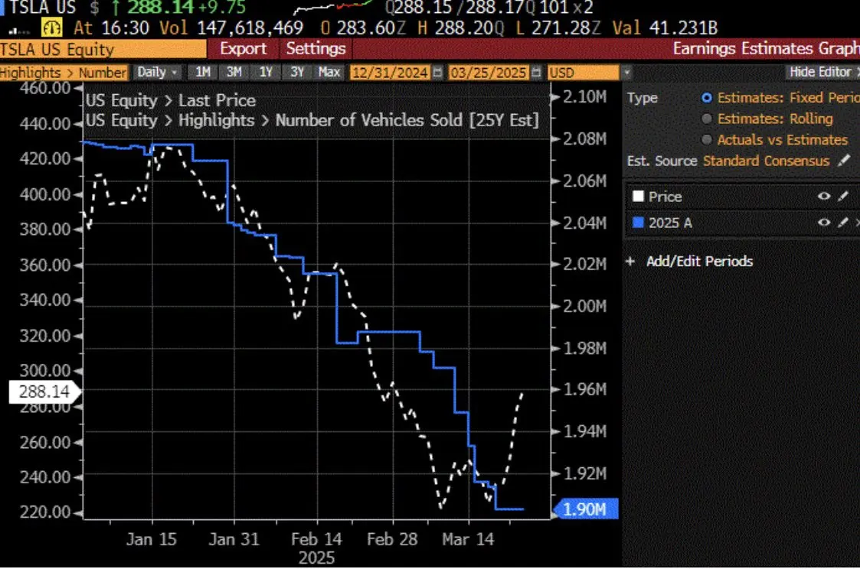Screen dimensions: 860x569
Task: Click the 'US Equity > Last Price' legend entry
Action: [x=171, y=100]
